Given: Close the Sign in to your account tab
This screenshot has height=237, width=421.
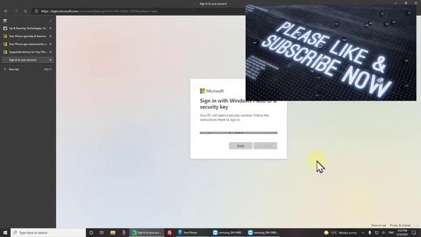Looking at the screenshot, I should tap(51, 60).
